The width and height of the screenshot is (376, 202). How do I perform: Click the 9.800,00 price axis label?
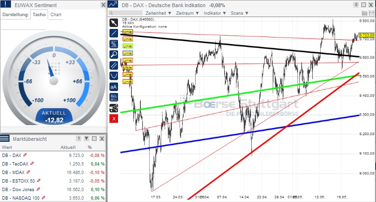tap(367, 21)
